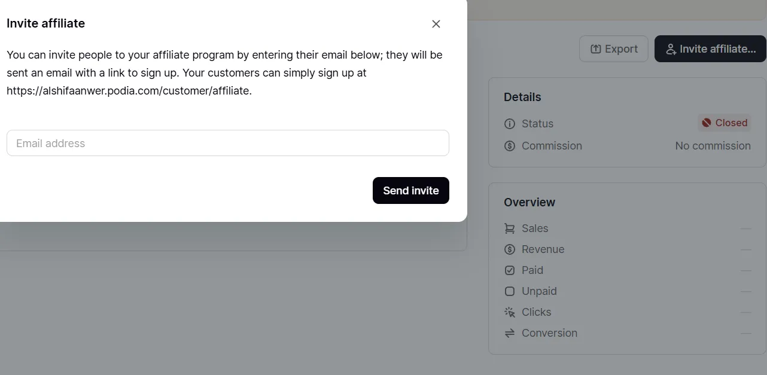Click the Paid checkmark icon

click(x=510, y=270)
